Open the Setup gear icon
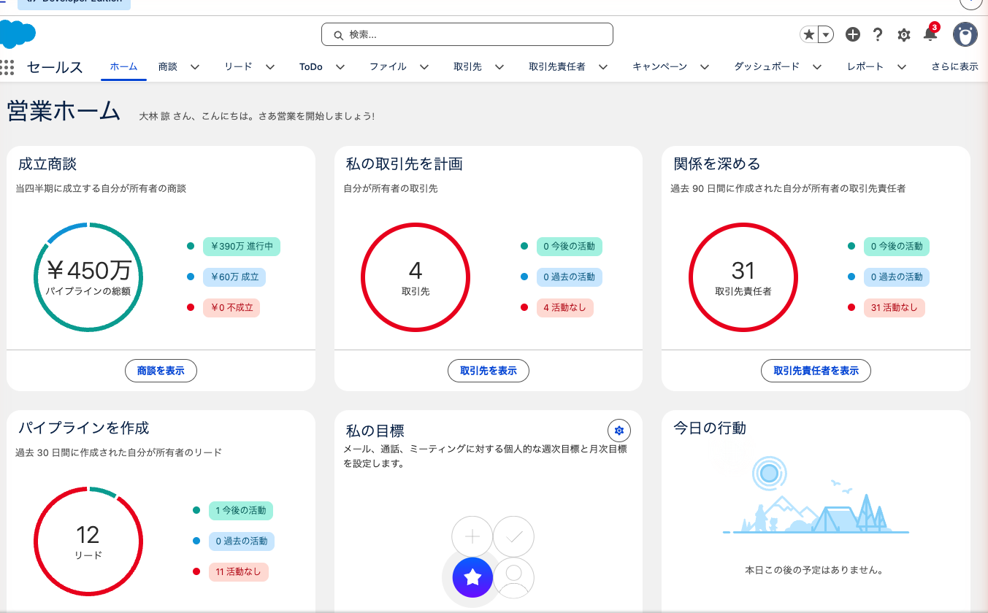Viewport: 988px width, 613px height. point(904,34)
